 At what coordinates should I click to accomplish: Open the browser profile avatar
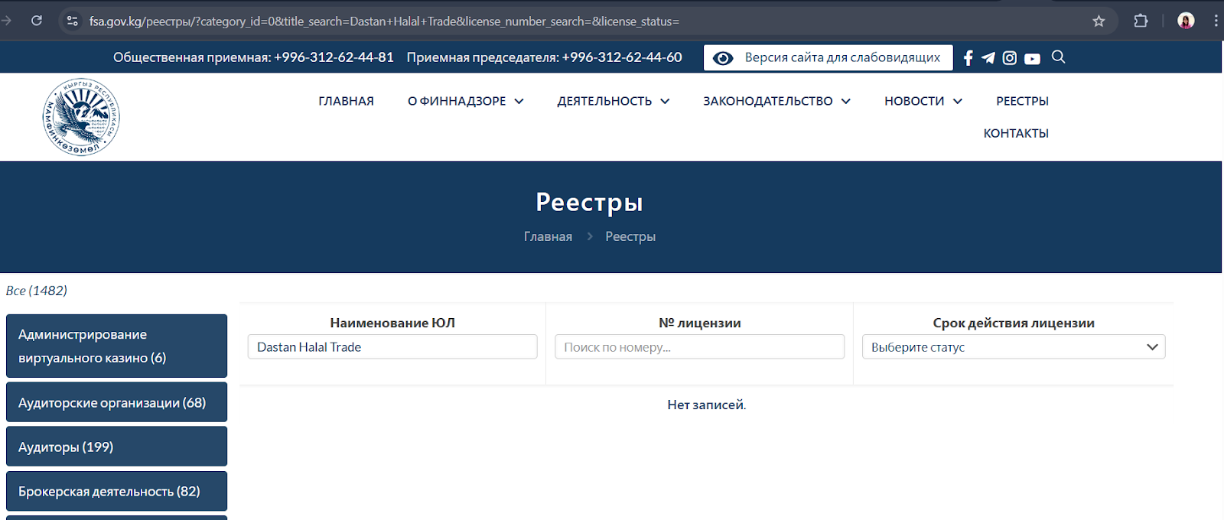(x=1186, y=21)
